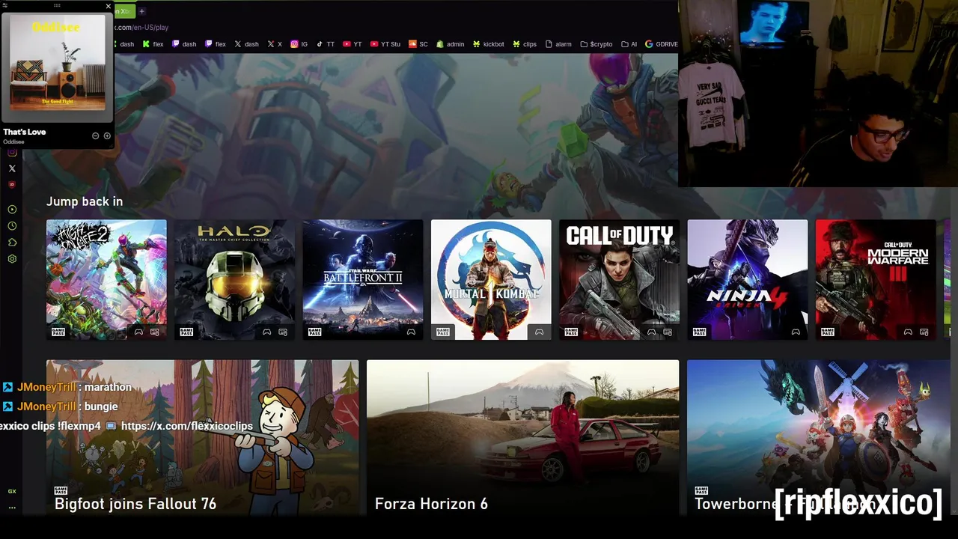Open the Ninja Gaiden 4 tile
This screenshot has width=958, height=539.
pyautogui.click(x=748, y=279)
